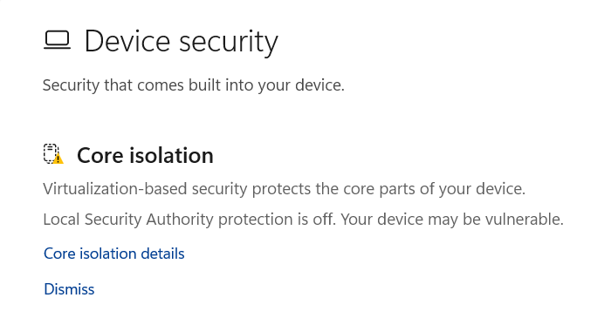Click the laptop icon beside Device security
Screen dimensions: 611x318
point(57,41)
